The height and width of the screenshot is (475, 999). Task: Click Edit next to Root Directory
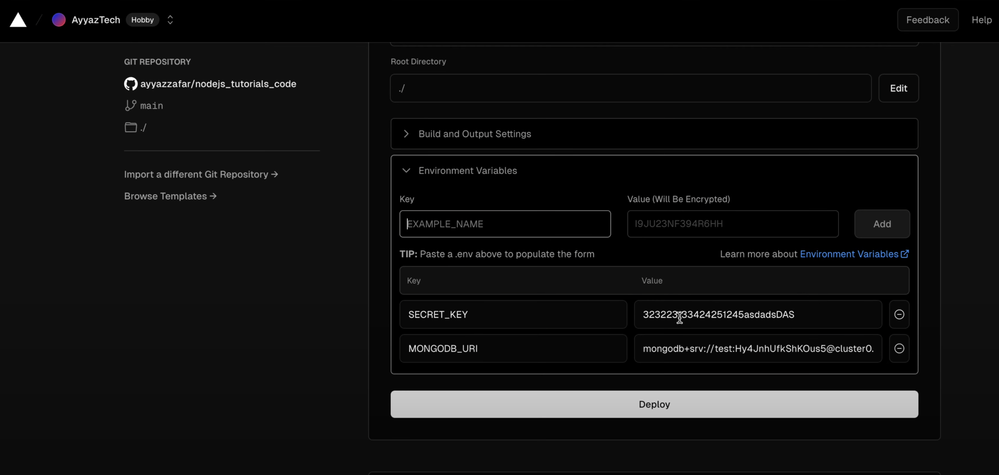click(898, 88)
